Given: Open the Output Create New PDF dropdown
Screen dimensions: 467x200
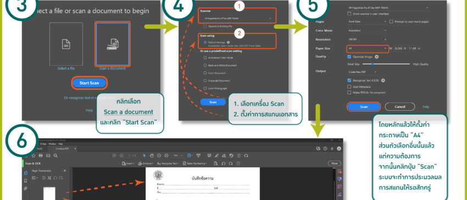Looking at the screenshot, I should (363, 72).
